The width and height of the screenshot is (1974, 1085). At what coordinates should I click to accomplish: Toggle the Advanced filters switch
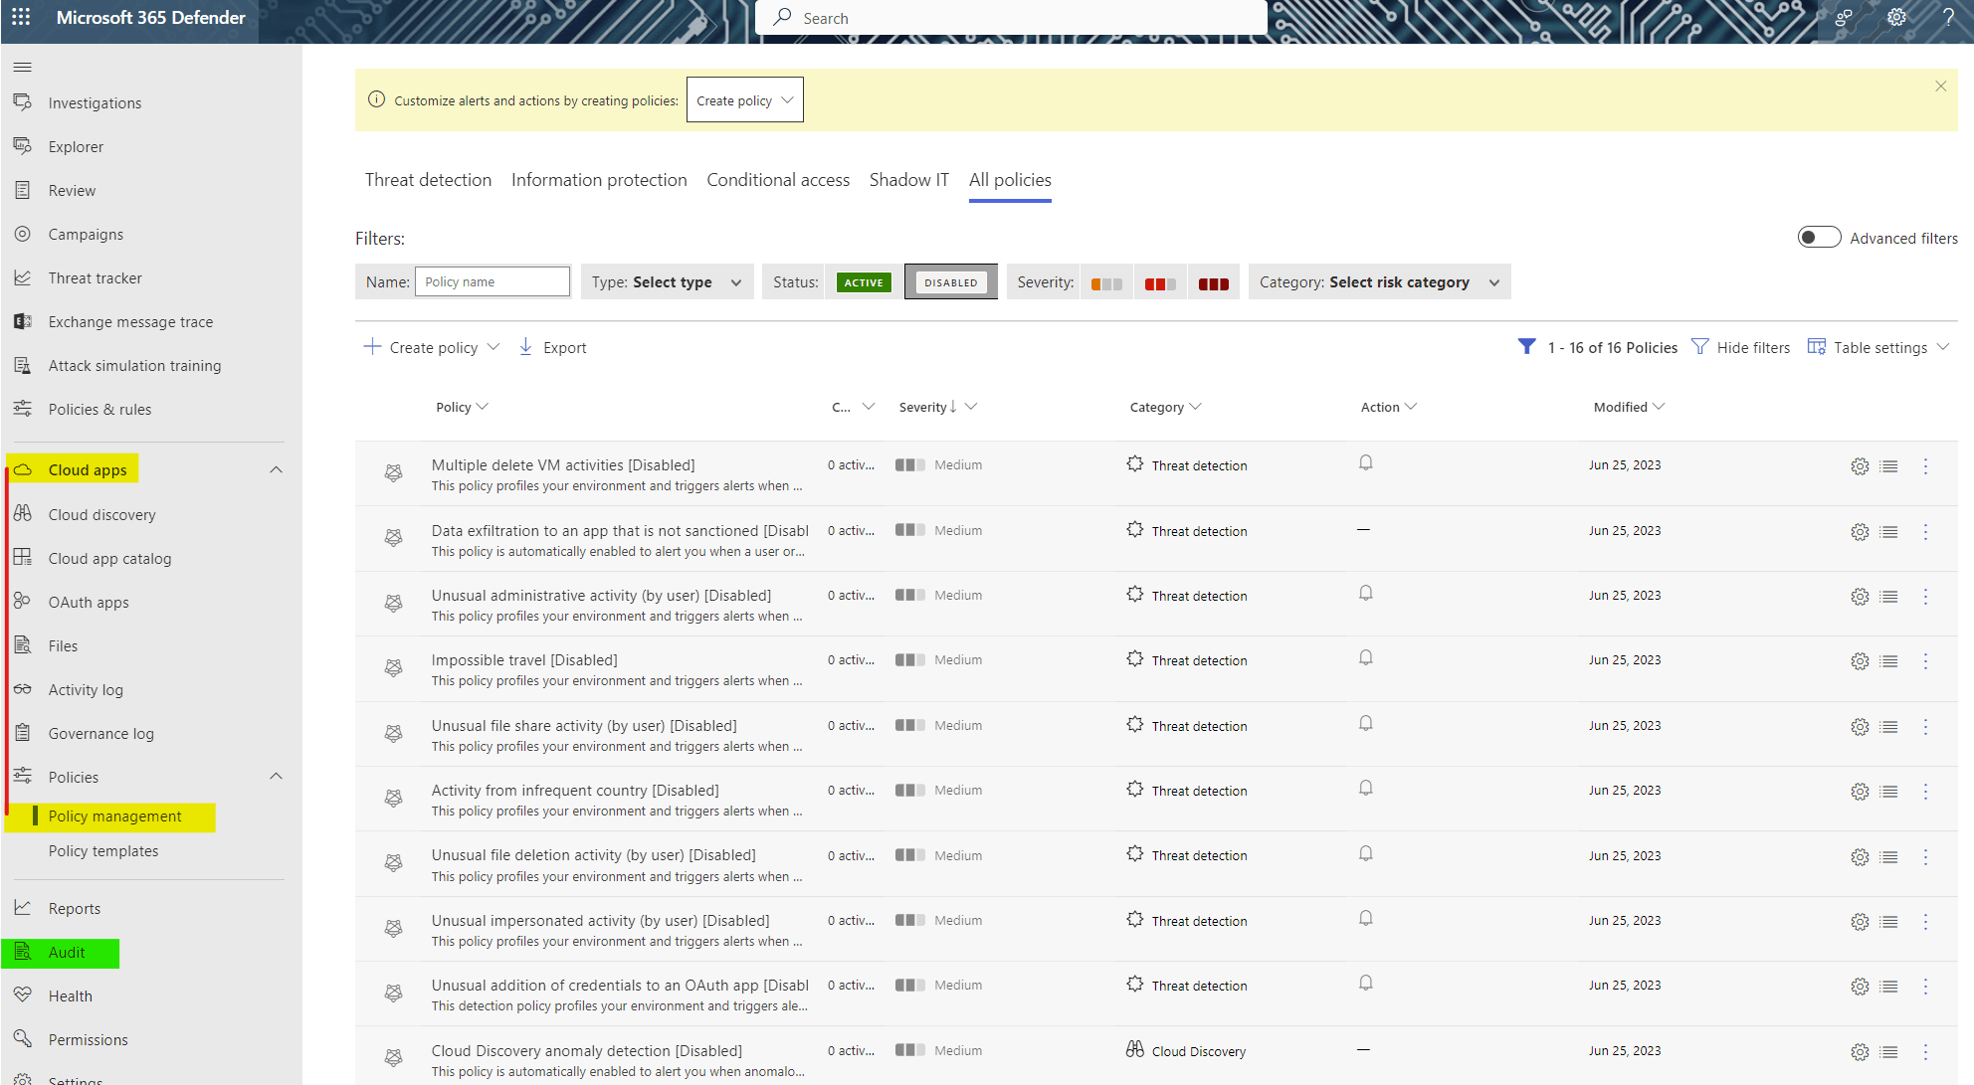(x=1818, y=238)
